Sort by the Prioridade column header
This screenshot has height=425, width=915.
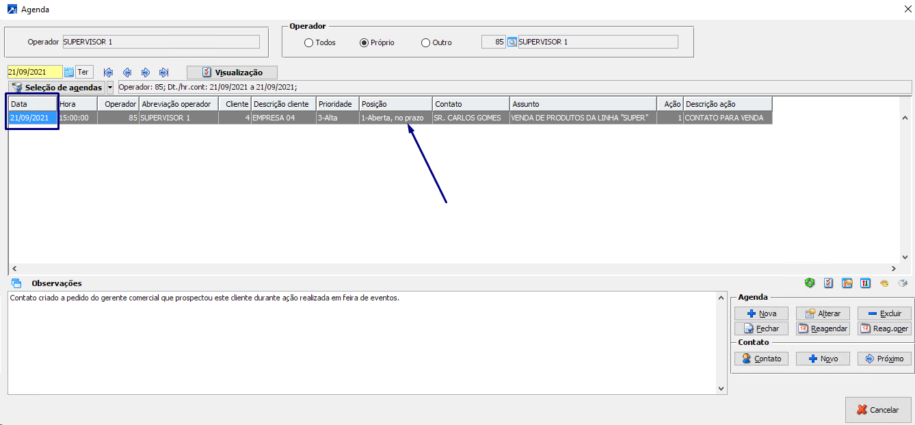pos(338,104)
